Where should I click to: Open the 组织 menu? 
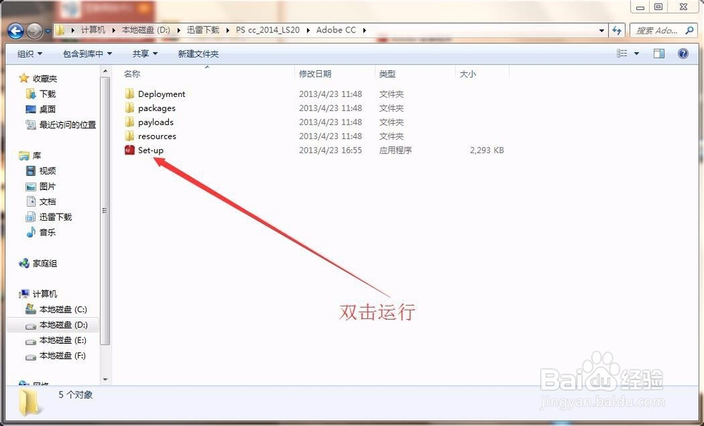coord(30,54)
